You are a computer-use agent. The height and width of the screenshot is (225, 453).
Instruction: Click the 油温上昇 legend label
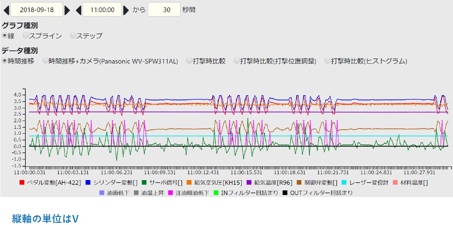(x=152, y=193)
